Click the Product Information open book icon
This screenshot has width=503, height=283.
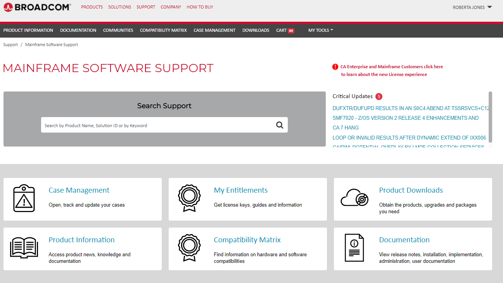(x=24, y=248)
